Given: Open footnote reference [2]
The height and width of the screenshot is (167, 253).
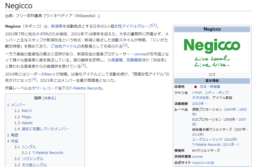Looking at the screenshot, I should click(125, 45).
